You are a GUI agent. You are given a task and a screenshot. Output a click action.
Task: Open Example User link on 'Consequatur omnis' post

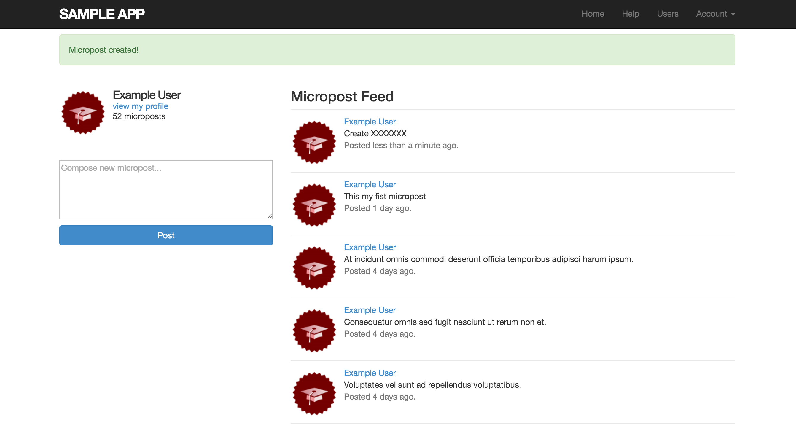click(x=370, y=310)
